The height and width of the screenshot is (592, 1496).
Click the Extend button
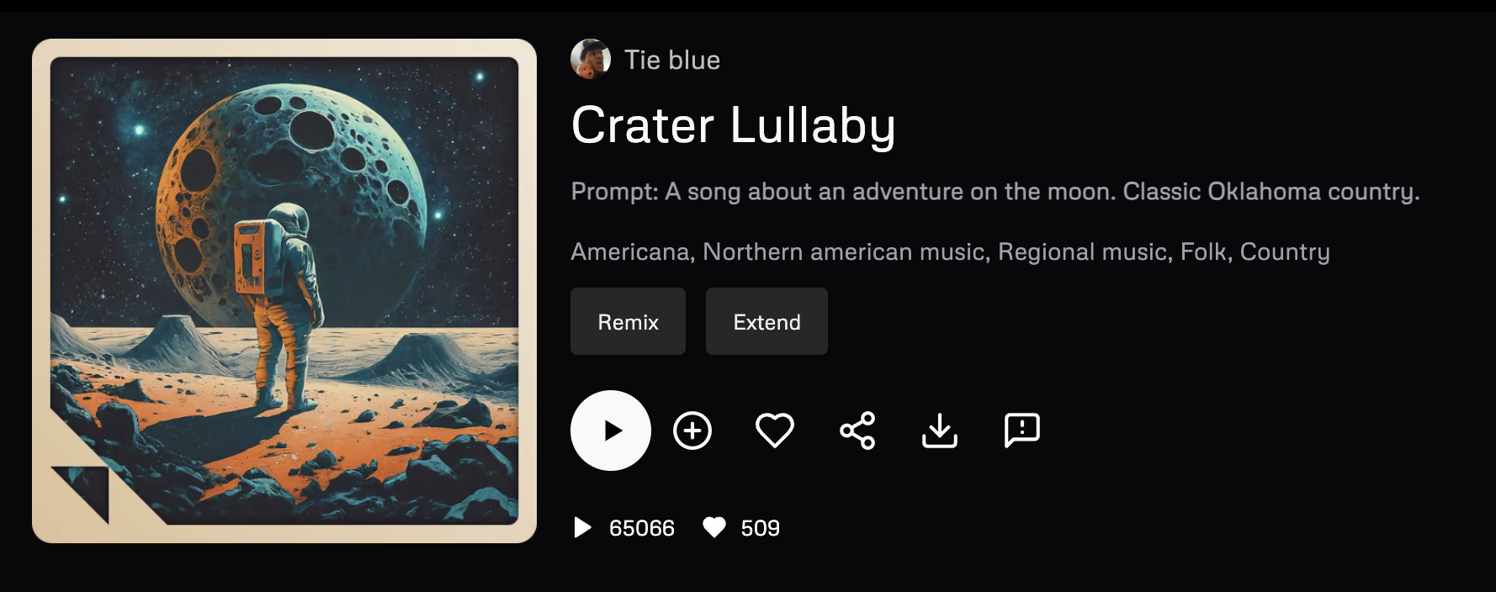(767, 321)
